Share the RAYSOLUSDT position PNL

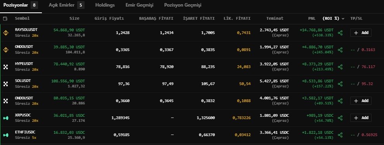coord(340,33)
